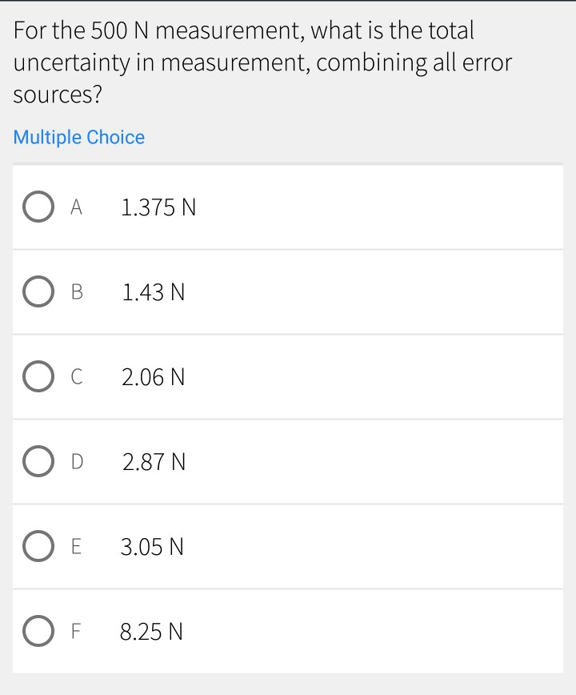The width and height of the screenshot is (576, 695).
Task: Tap the letter F option label
Action: [77, 633]
